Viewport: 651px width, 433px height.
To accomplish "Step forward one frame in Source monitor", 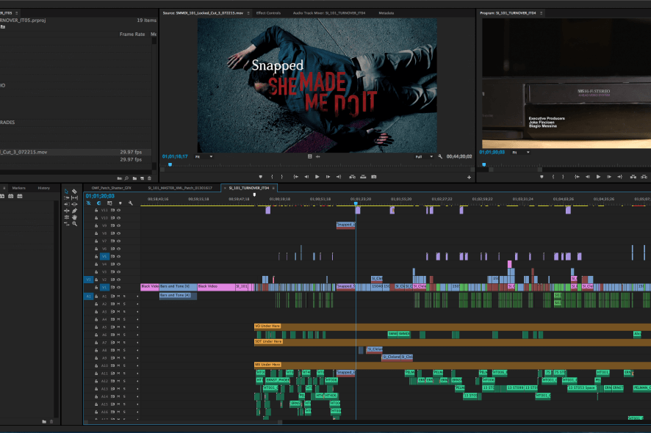I will click(x=328, y=177).
